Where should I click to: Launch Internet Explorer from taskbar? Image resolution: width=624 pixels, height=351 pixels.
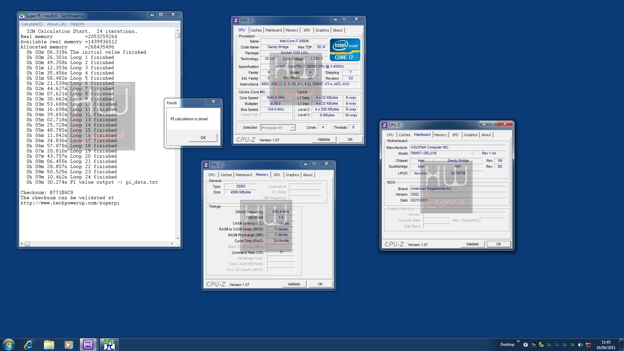pos(29,344)
